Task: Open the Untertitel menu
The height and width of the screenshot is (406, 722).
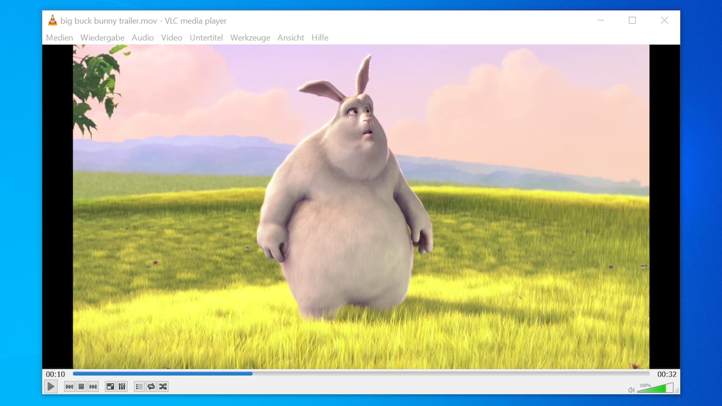Action: coord(206,38)
